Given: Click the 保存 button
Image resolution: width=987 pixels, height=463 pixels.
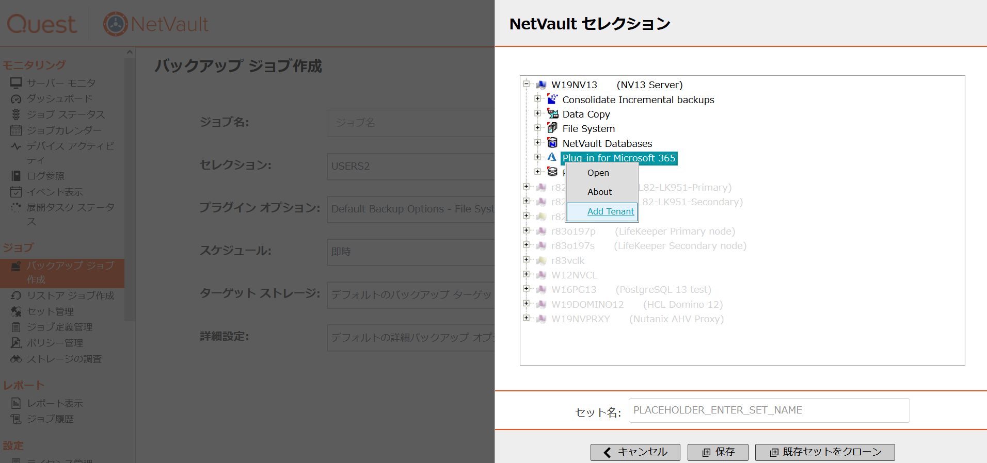Looking at the screenshot, I should coord(718,452).
